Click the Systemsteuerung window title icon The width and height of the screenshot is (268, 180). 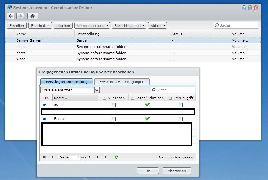pos(9,7)
